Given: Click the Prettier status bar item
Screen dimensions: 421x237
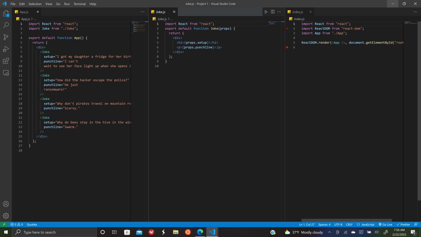Looking at the screenshot, I should [x=403, y=224].
